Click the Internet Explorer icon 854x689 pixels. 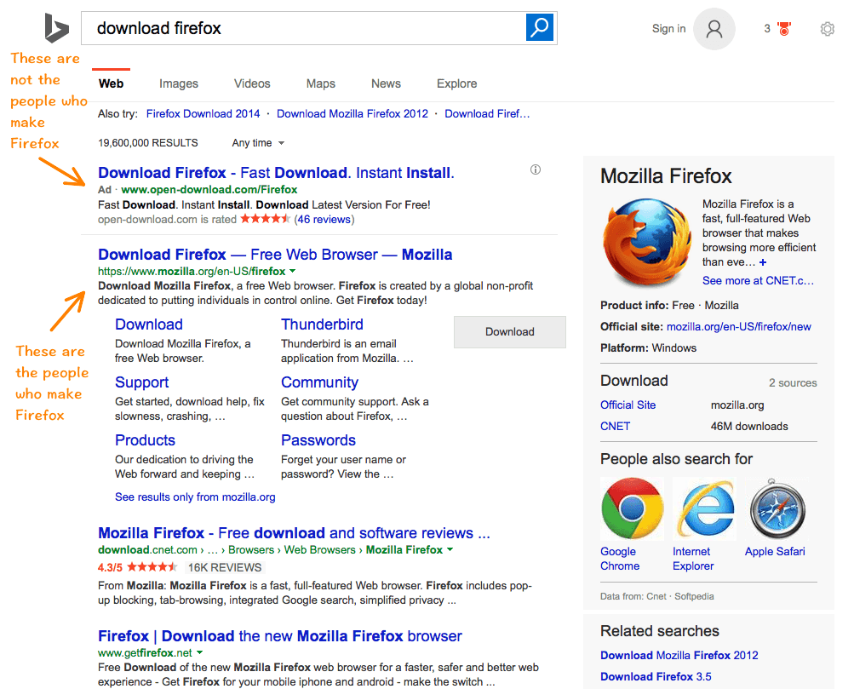704,508
